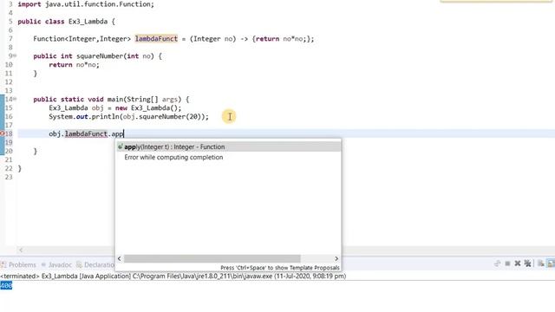Click 'public int squareNumber(int no)' line
555x312 pixels.
[97, 55]
